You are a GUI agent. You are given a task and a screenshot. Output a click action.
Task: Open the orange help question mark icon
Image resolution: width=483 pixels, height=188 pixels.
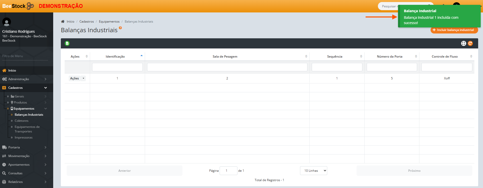(x=120, y=28)
